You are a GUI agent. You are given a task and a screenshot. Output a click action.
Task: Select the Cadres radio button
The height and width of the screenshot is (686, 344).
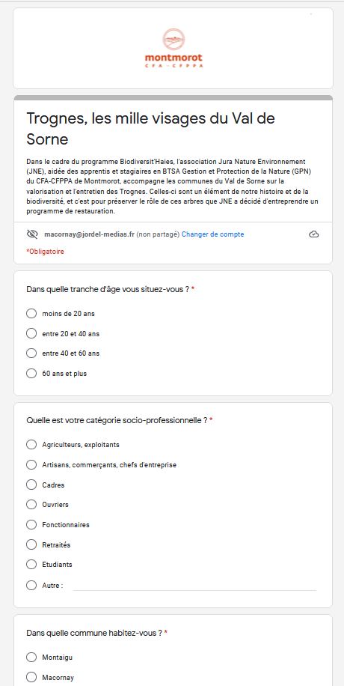point(31,485)
